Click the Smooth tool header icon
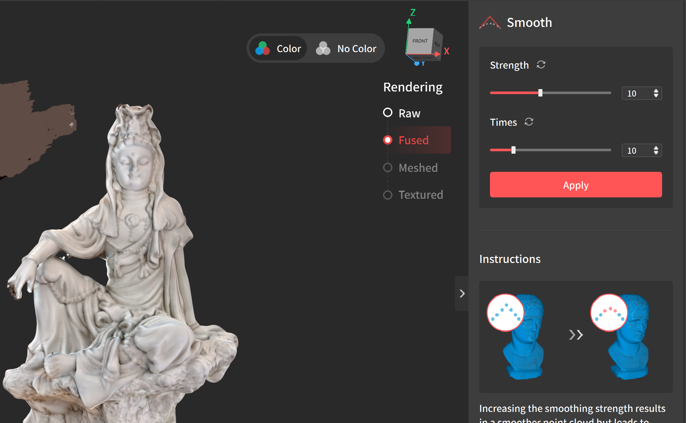Image resolution: width=686 pixels, height=423 pixels. pyautogui.click(x=490, y=23)
